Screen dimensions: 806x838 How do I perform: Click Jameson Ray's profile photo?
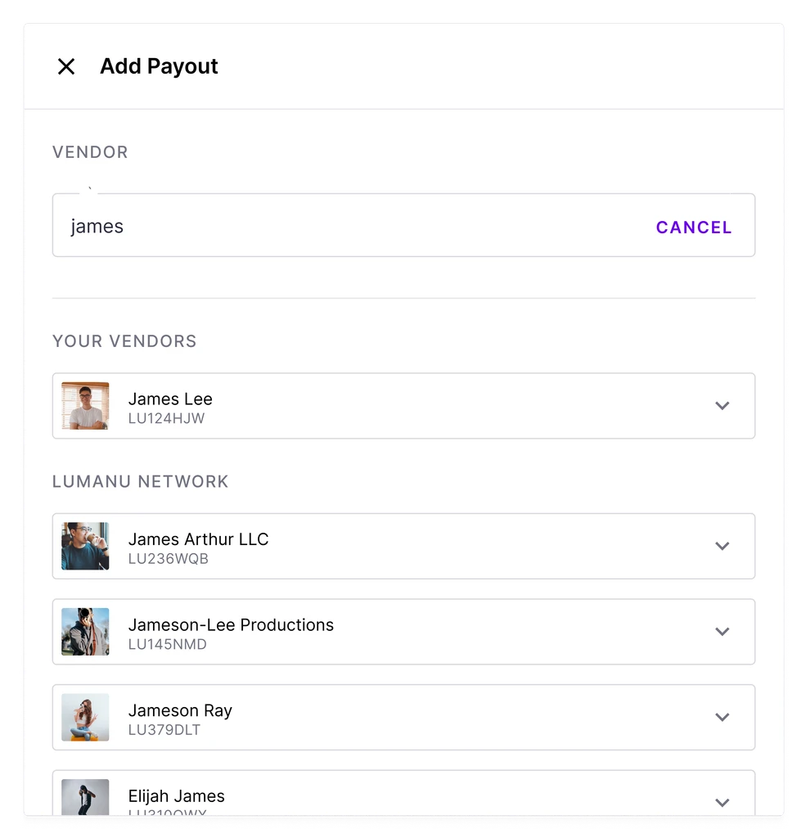pos(85,717)
